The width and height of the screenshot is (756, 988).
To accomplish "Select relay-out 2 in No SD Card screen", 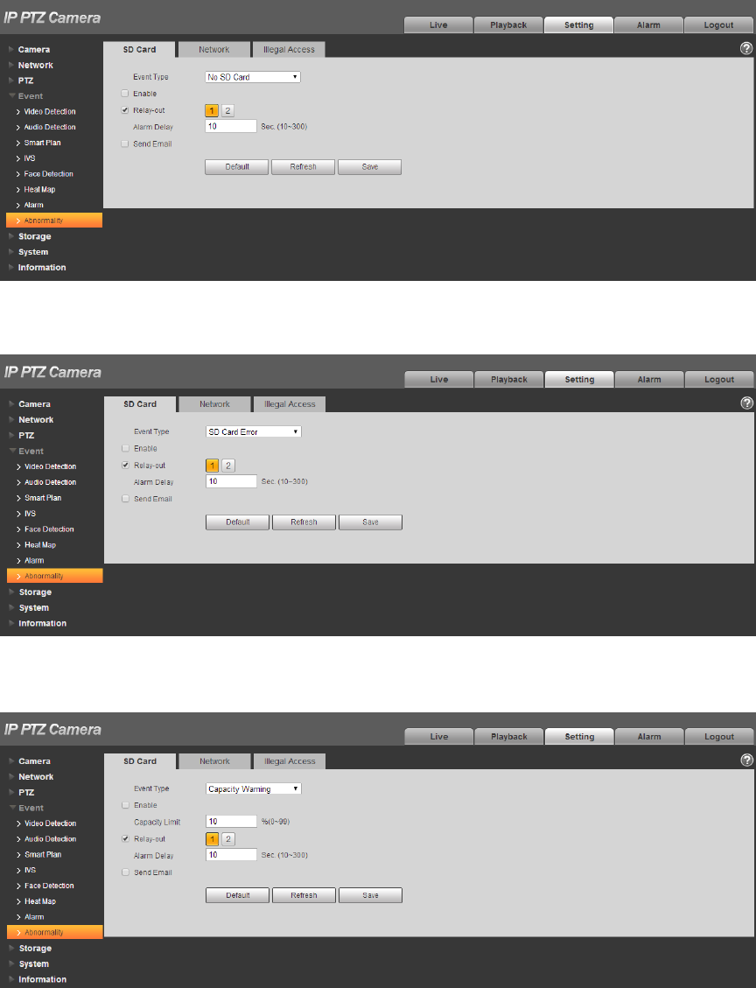I will click(x=228, y=111).
